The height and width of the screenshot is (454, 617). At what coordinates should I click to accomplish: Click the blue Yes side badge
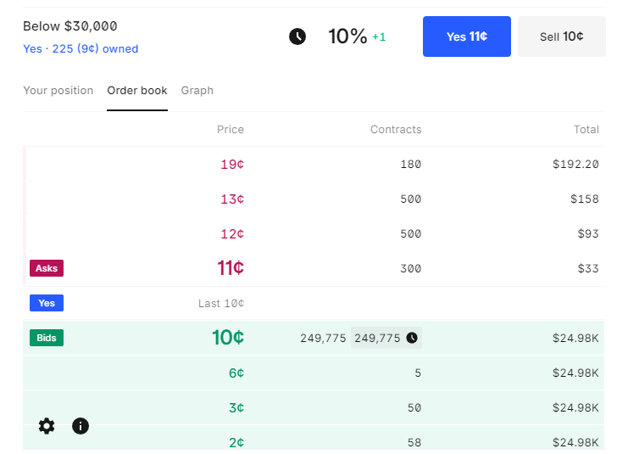point(47,303)
